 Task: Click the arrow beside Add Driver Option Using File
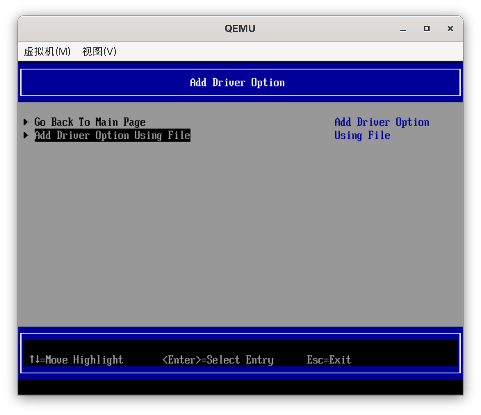pyautogui.click(x=26, y=135)
